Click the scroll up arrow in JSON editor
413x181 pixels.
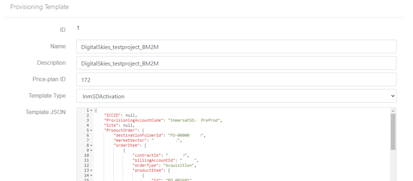tap(393, 110)
